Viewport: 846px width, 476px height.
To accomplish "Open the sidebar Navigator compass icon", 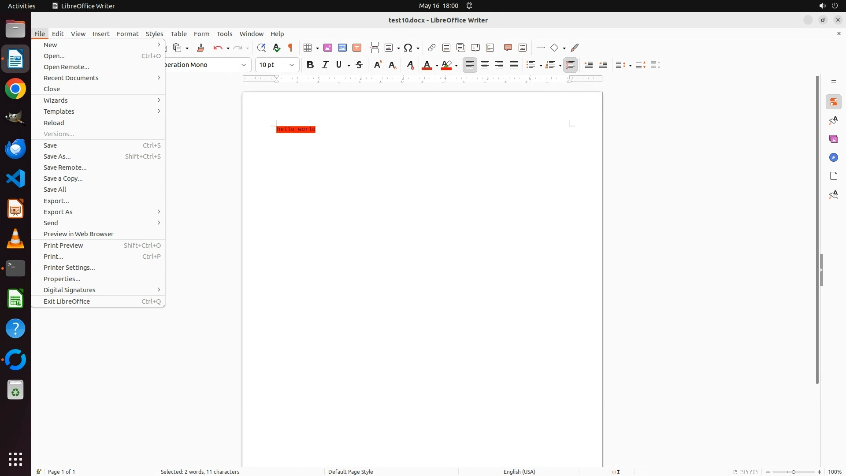I will point(833,157).
